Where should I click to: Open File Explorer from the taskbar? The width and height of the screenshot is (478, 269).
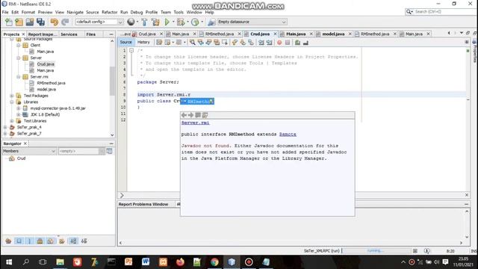[60, 262]
